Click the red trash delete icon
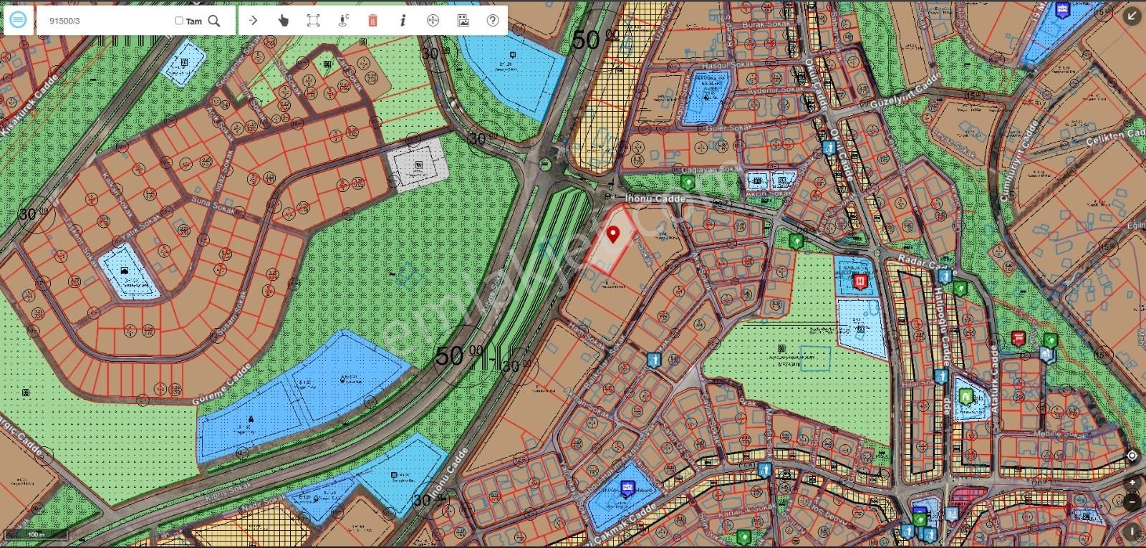The width and height of the screenshot is (1146, 548). coord(372,21)
